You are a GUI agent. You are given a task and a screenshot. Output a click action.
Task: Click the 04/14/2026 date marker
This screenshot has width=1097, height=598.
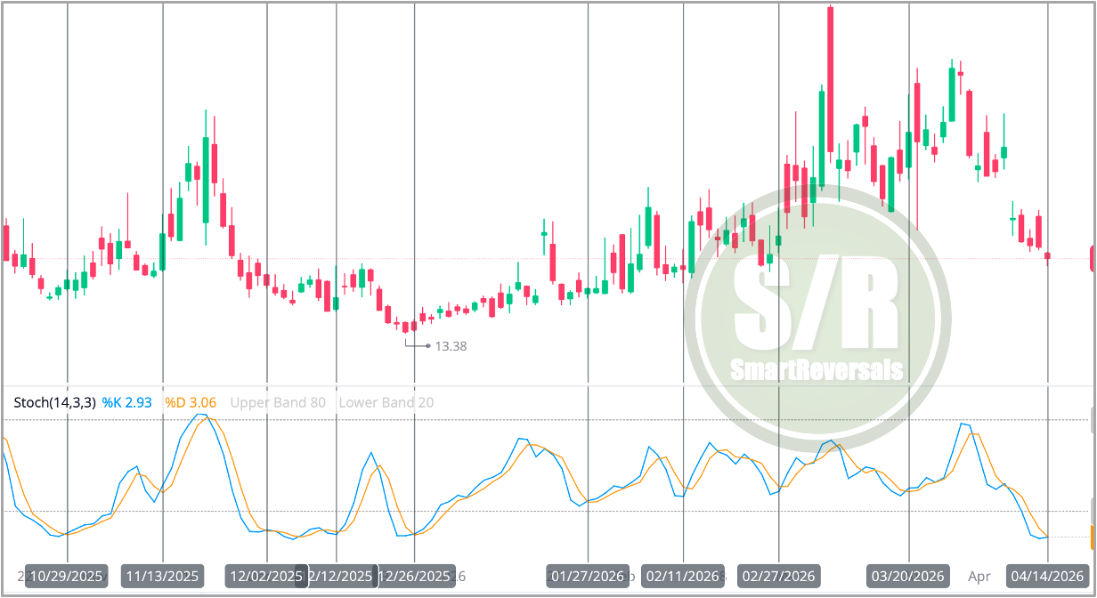click(1047, 577)
